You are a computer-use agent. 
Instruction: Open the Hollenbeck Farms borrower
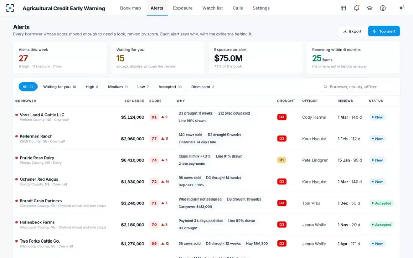tap(37, 222)
